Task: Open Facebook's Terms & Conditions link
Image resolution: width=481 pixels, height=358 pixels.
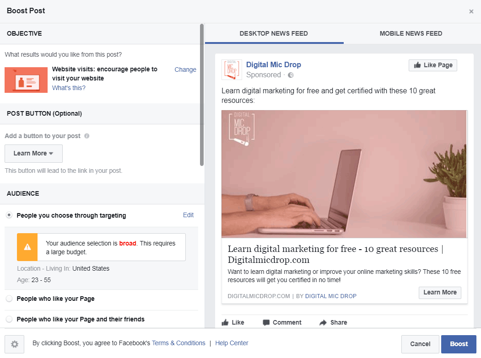Action: tap(178, 343)
